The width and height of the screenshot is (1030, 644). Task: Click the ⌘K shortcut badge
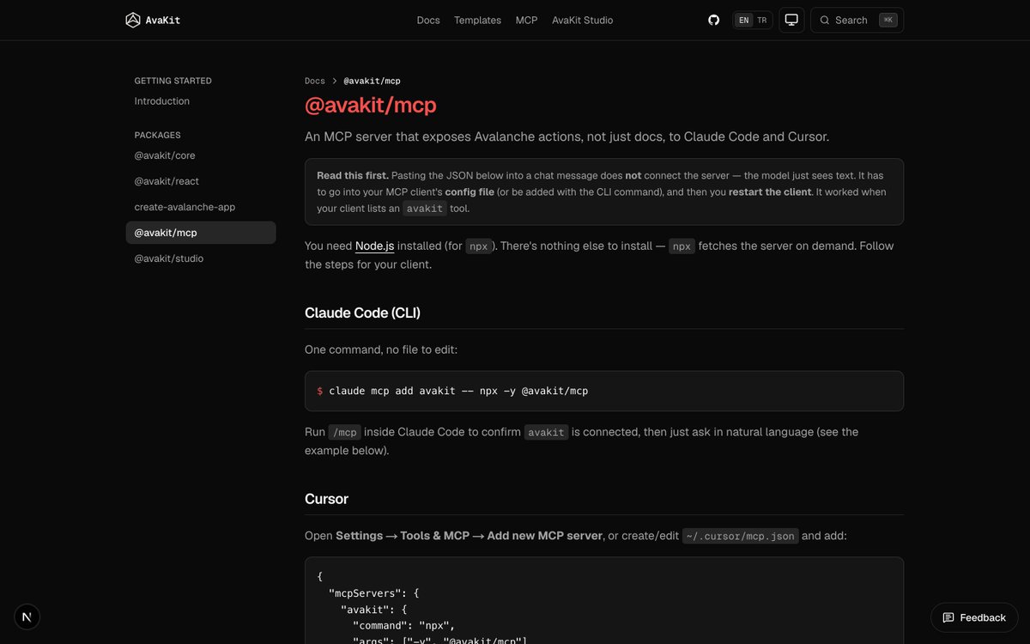coord(888,20)
